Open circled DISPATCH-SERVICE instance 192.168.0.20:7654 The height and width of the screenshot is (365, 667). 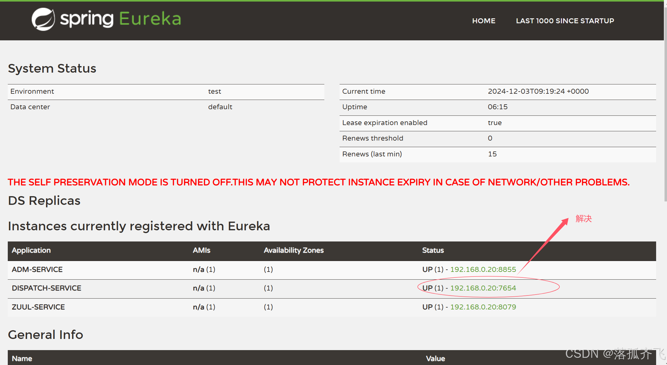[483, 288]
